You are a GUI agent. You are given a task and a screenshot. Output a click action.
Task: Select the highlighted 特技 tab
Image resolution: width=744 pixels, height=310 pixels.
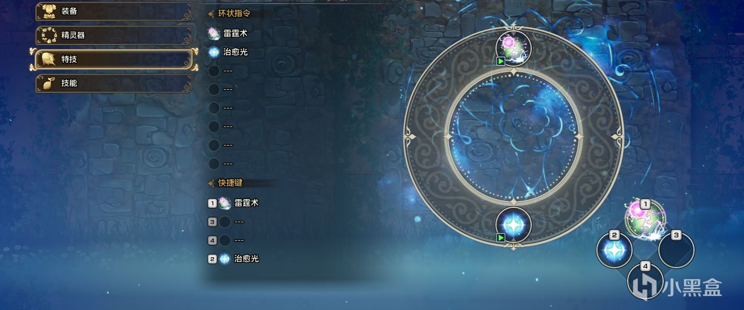111,59
